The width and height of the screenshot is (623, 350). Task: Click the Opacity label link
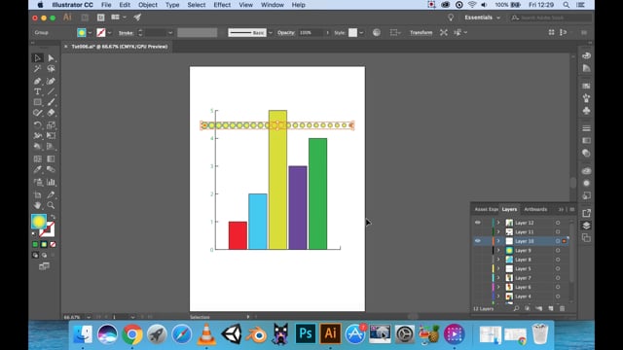click(285, 32)
